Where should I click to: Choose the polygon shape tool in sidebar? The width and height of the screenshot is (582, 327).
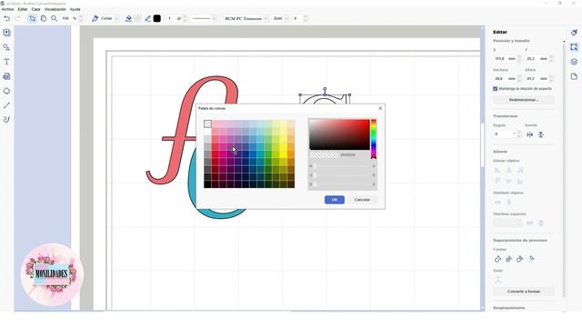(6, 91)
